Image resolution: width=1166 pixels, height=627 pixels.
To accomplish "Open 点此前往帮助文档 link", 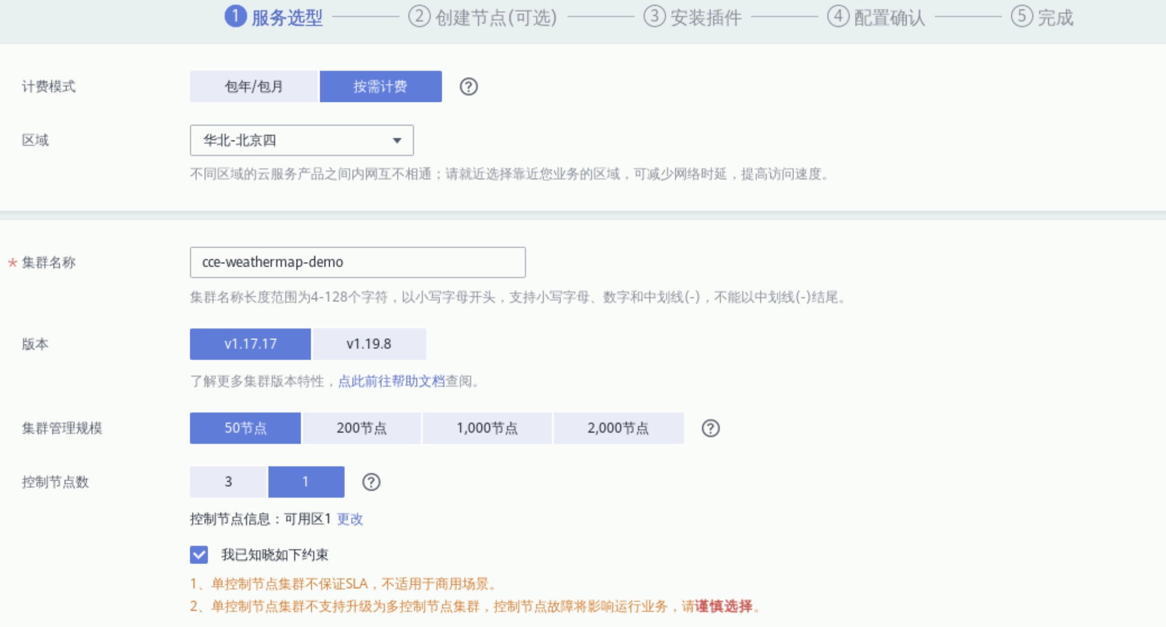I will click(x=391, y=381).
